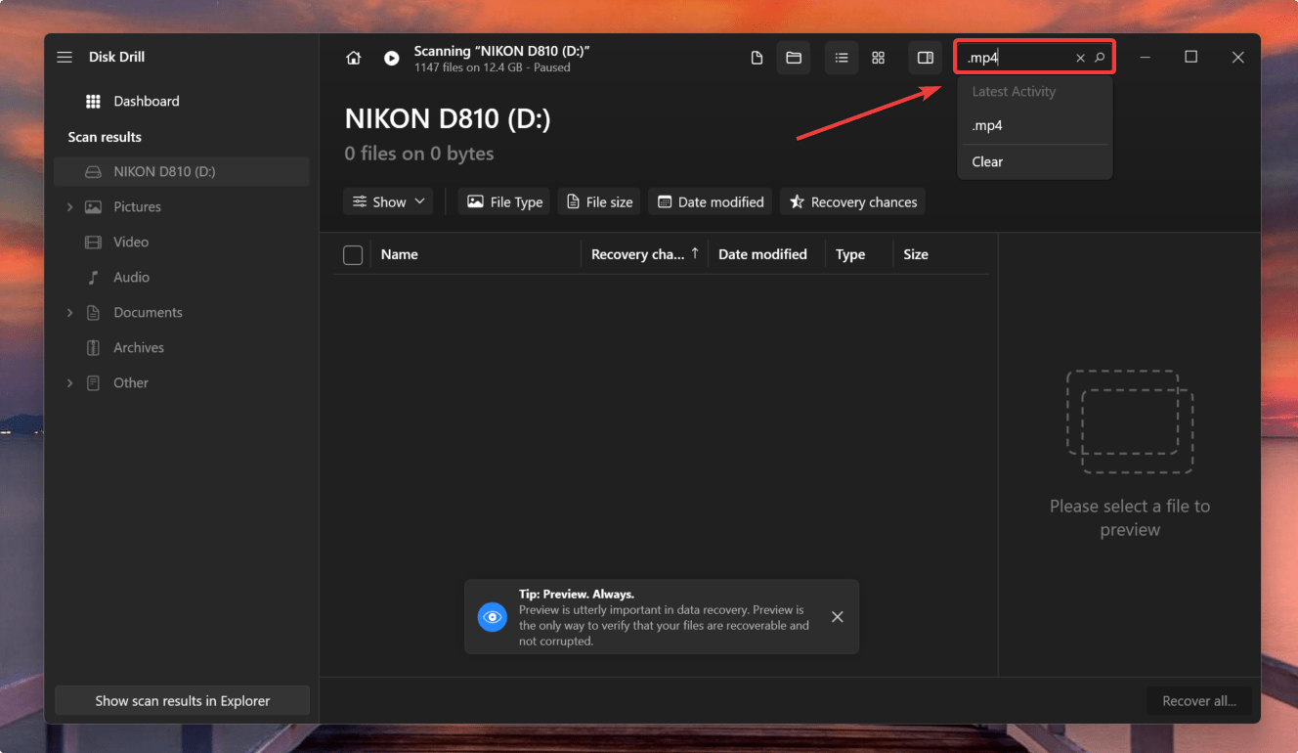Select the grid view layout icon

[878, 58]
